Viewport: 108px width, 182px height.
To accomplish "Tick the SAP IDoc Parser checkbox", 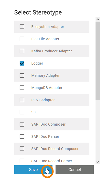I will click(x=22, y=136).
